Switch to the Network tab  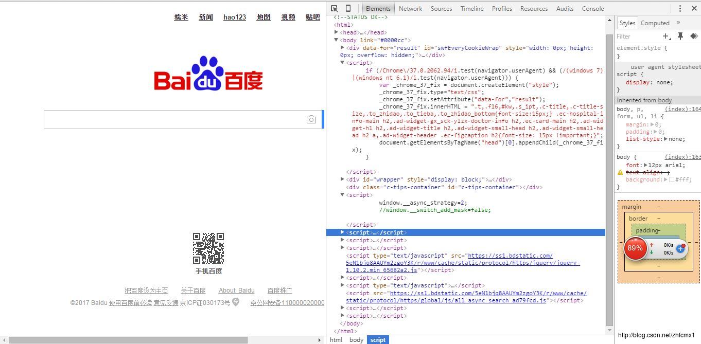(x=410, y=8)
